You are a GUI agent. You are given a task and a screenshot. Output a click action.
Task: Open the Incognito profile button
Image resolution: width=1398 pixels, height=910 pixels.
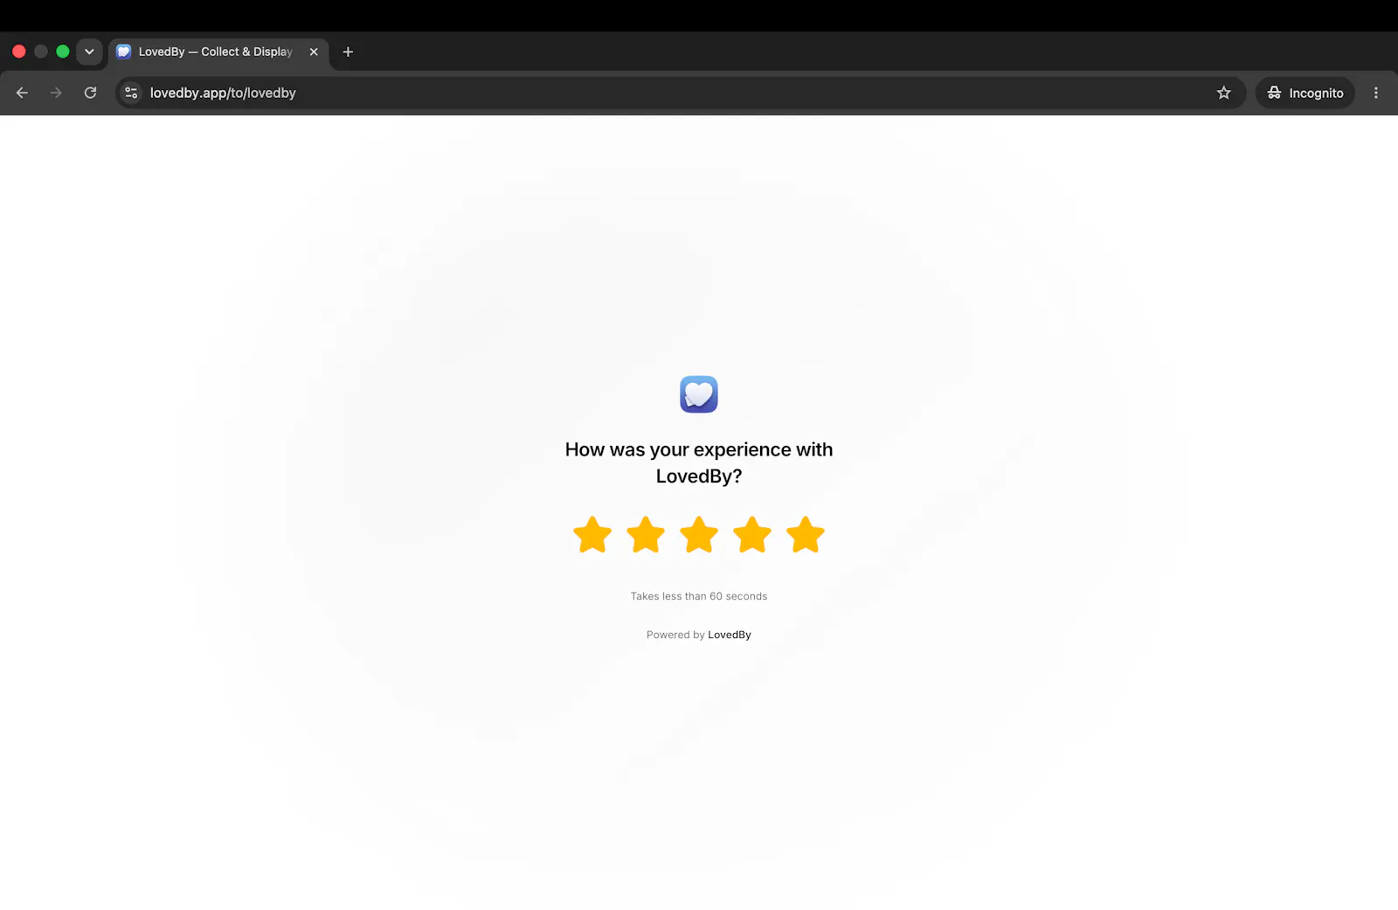pos(1305,93)
